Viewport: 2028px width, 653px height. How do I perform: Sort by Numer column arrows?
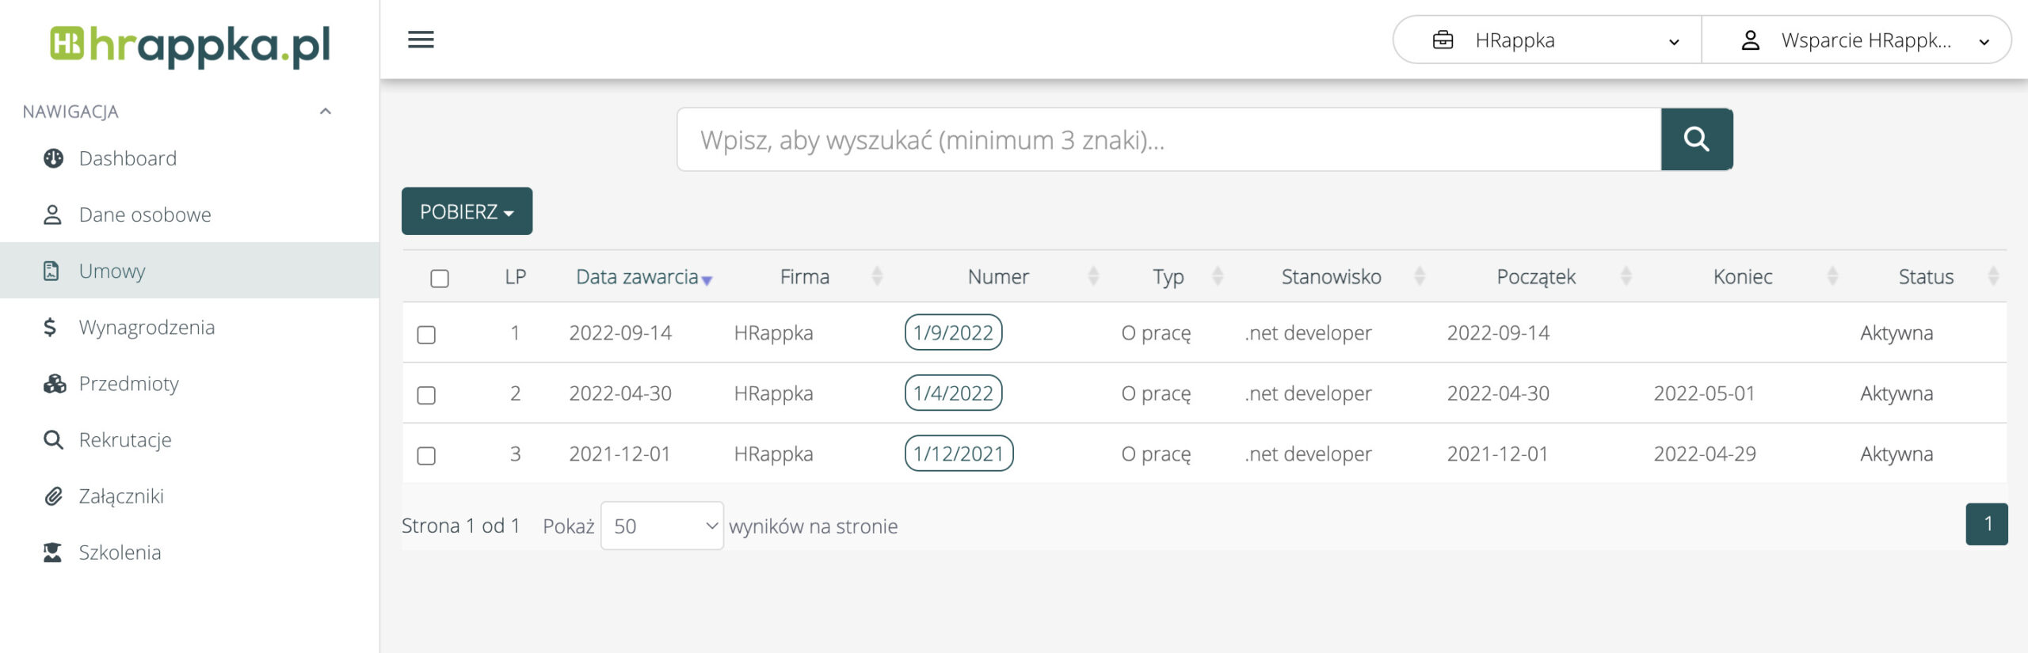click(x=1093, y=276)
